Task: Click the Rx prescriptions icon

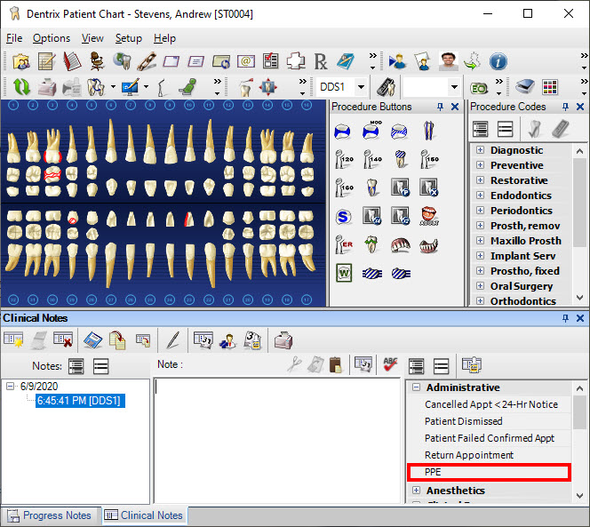Action: 320,61
